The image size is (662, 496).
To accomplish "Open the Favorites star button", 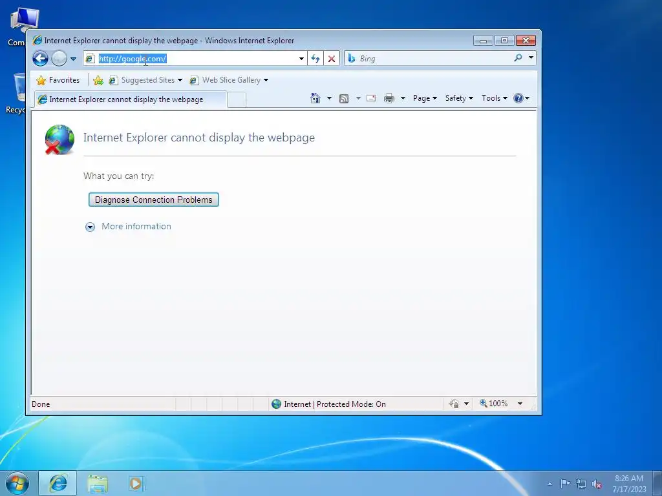I will click(58, 80).
